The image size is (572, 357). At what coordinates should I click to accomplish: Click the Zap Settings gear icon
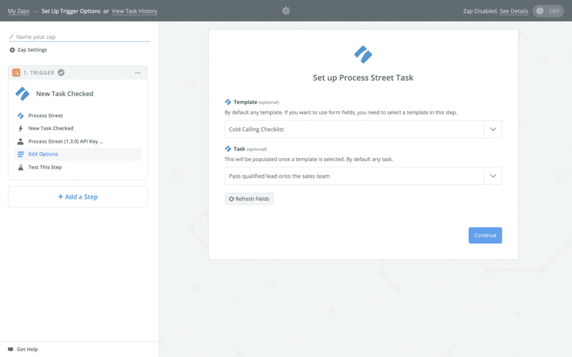[x=12, y=50]
